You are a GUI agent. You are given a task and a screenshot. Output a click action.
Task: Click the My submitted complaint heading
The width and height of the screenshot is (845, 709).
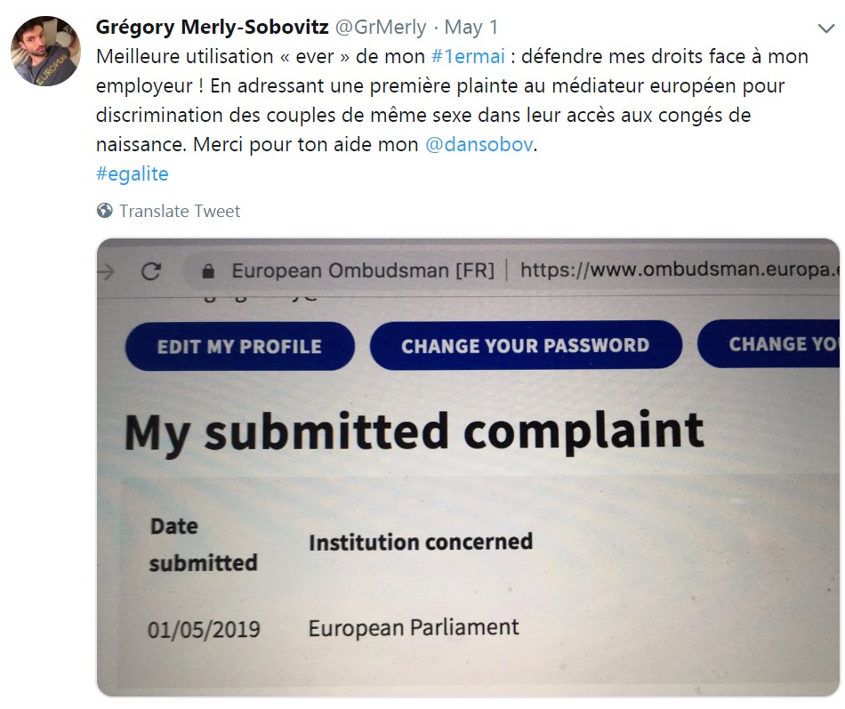(x=414, y=431)
